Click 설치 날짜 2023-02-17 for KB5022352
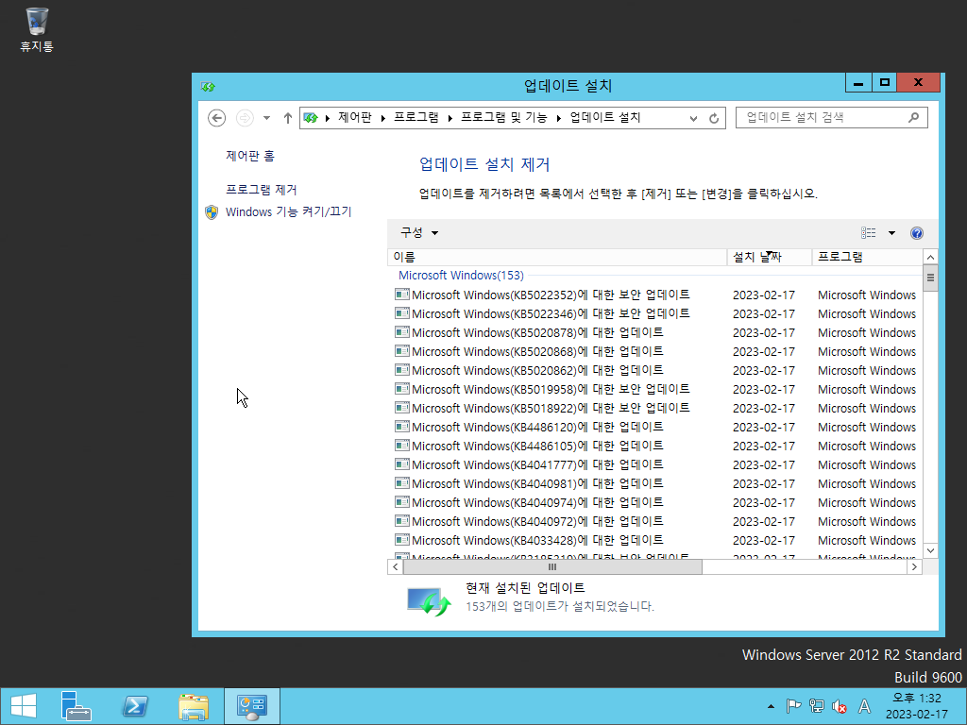Viewport: 967px width, 725px height. [763, 295]
